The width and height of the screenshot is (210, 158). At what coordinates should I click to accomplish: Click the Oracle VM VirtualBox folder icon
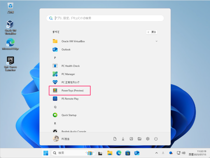point(55,41)
